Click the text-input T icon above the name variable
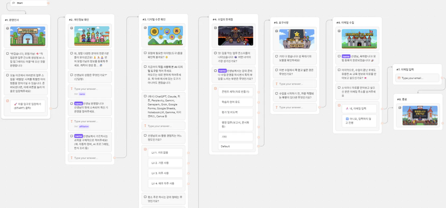This screenshot has width=446, height=208. coord(72,89)
